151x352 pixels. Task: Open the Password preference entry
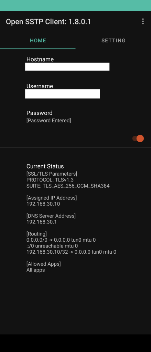[x=76, y=117]
